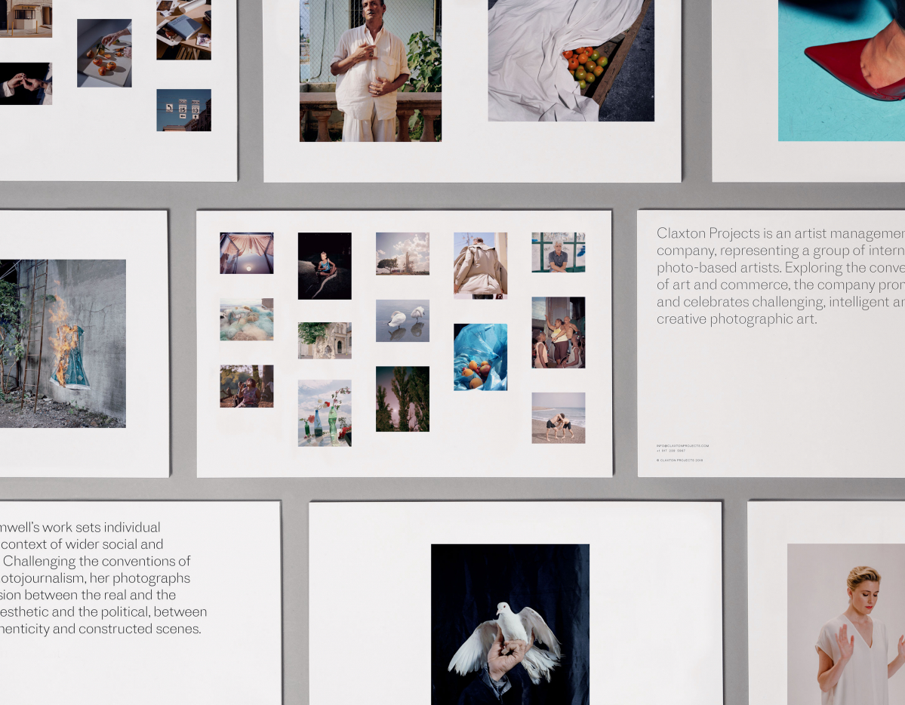Select the glass bottles with flowers thumbnail
The width and height of the screenshot is (905, 705).
tap(325, 413)
